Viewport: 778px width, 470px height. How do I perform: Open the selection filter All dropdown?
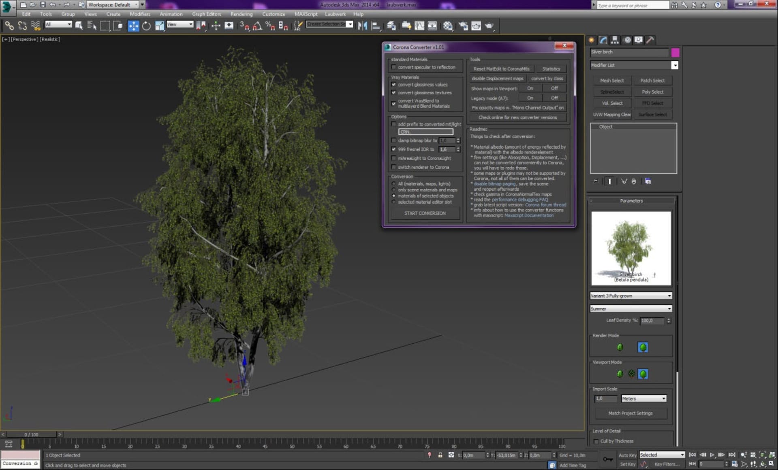point(58,24)
